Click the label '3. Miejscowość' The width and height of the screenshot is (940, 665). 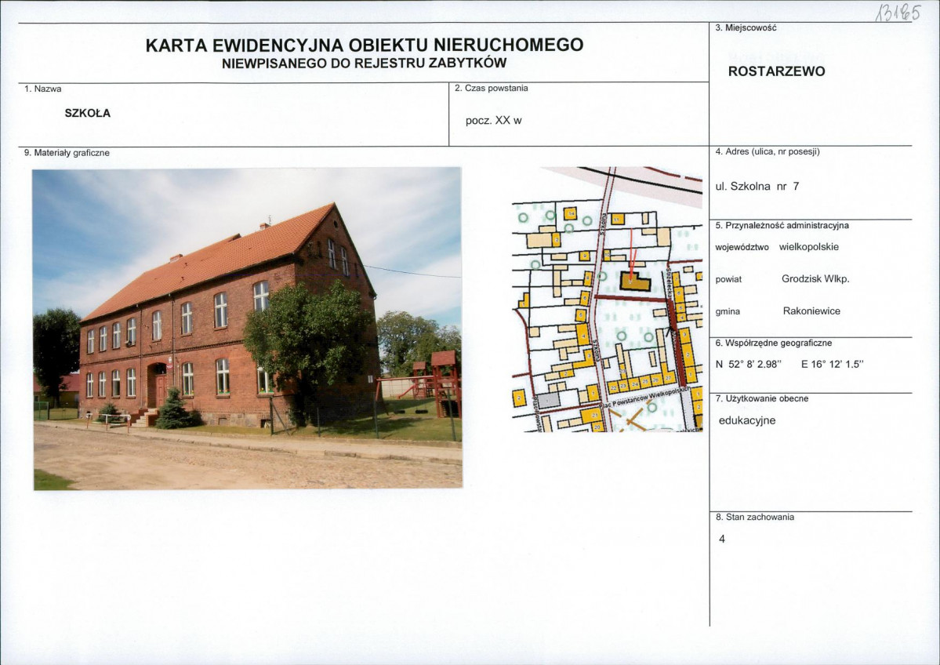coord(746,27)
